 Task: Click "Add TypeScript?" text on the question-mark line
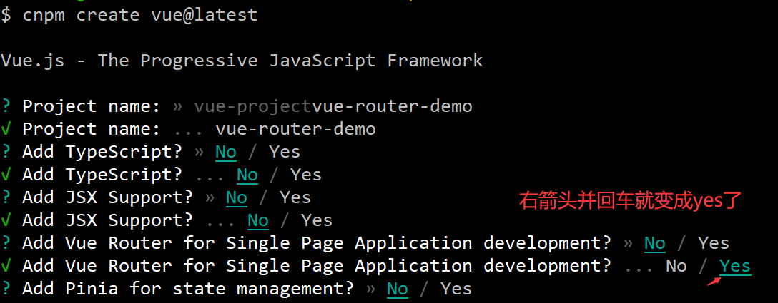click(x=102, y=152)
